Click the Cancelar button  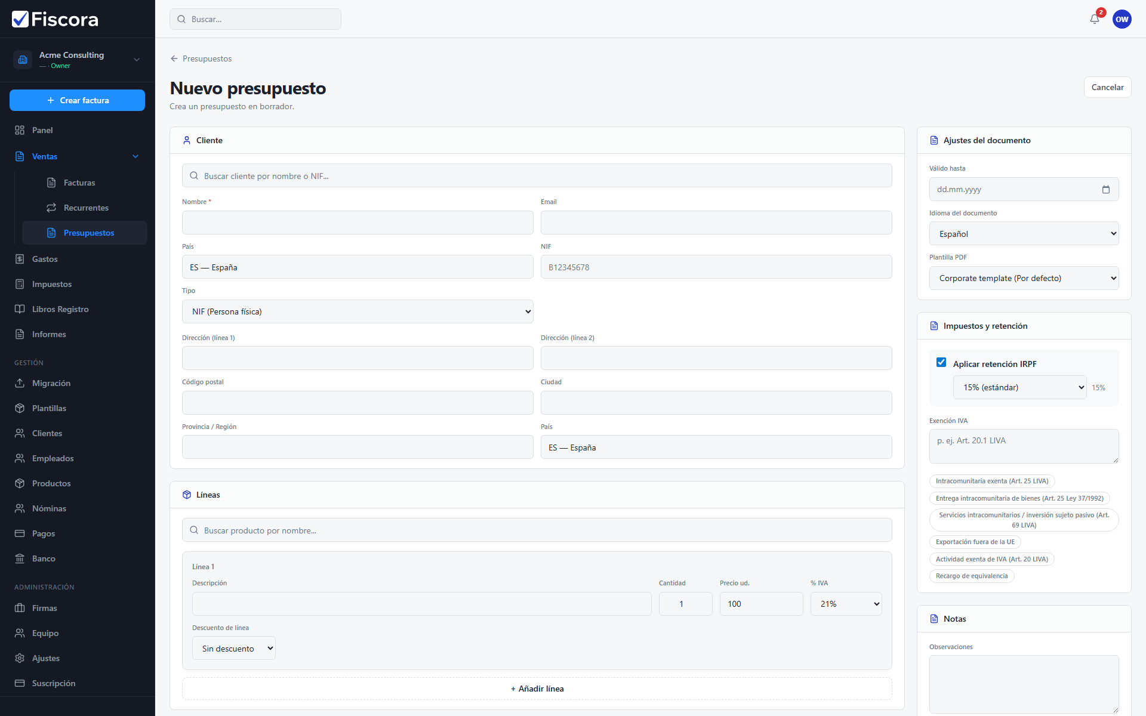pyautogui.click(x=1107, y=87)
